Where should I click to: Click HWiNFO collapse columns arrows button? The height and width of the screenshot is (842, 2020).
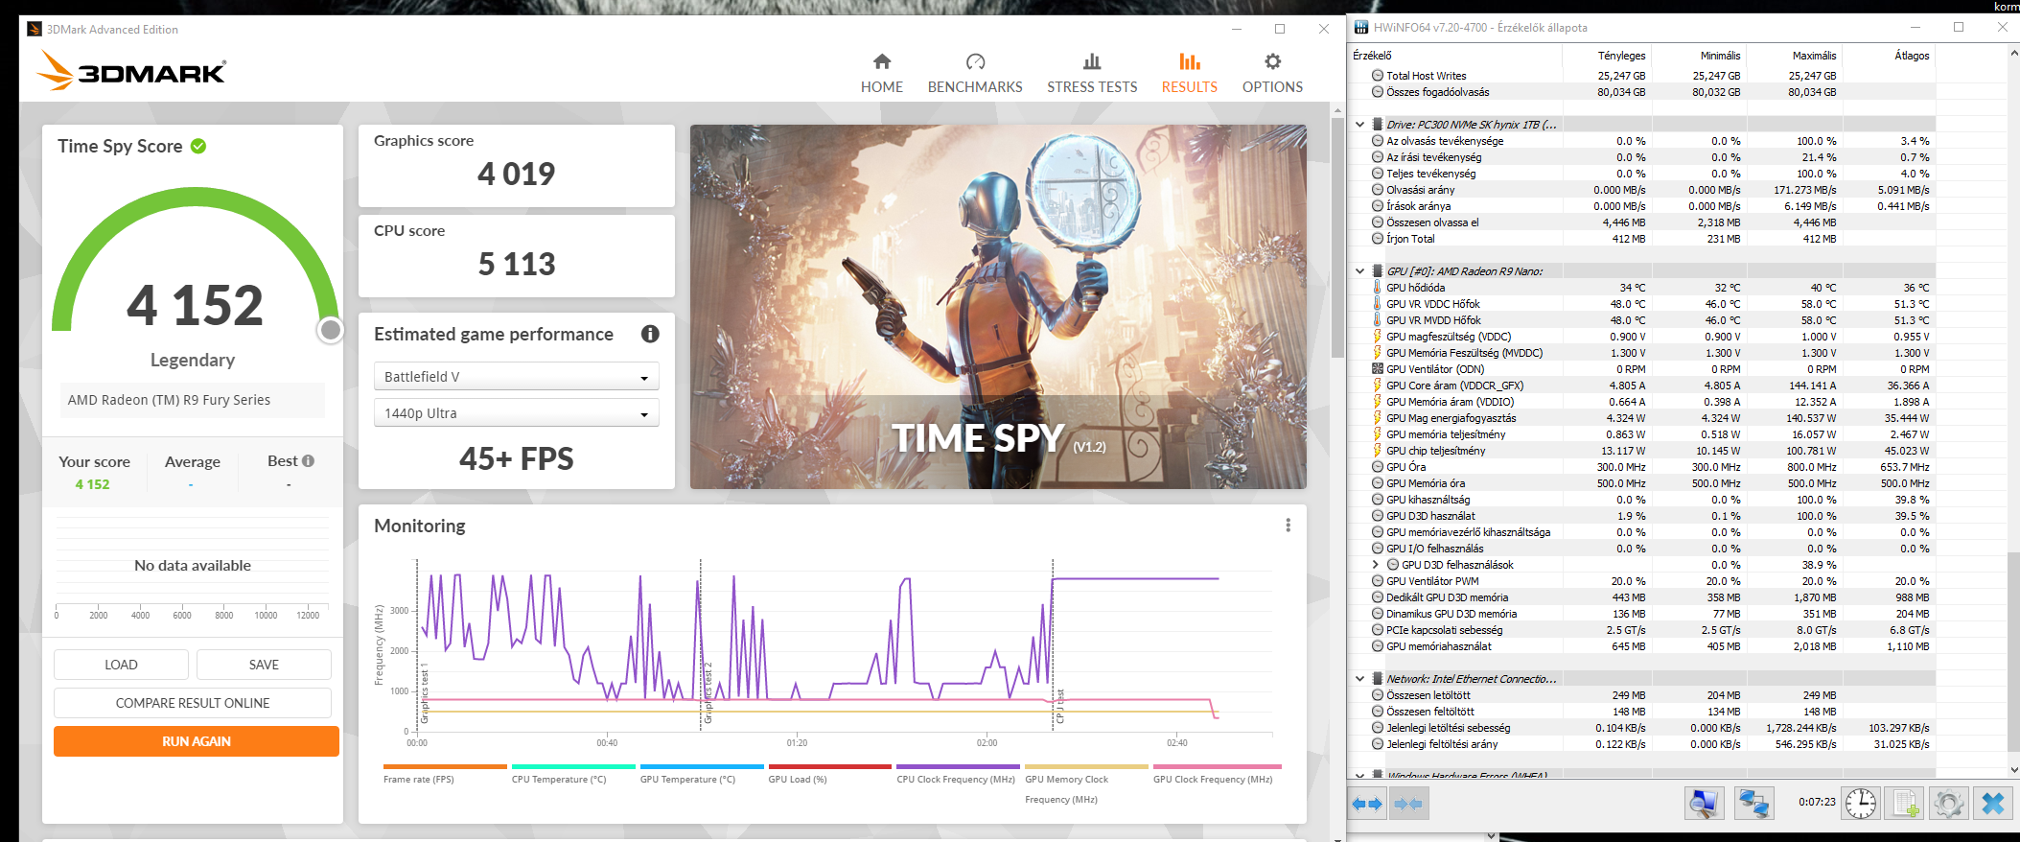pos(1407,804)
